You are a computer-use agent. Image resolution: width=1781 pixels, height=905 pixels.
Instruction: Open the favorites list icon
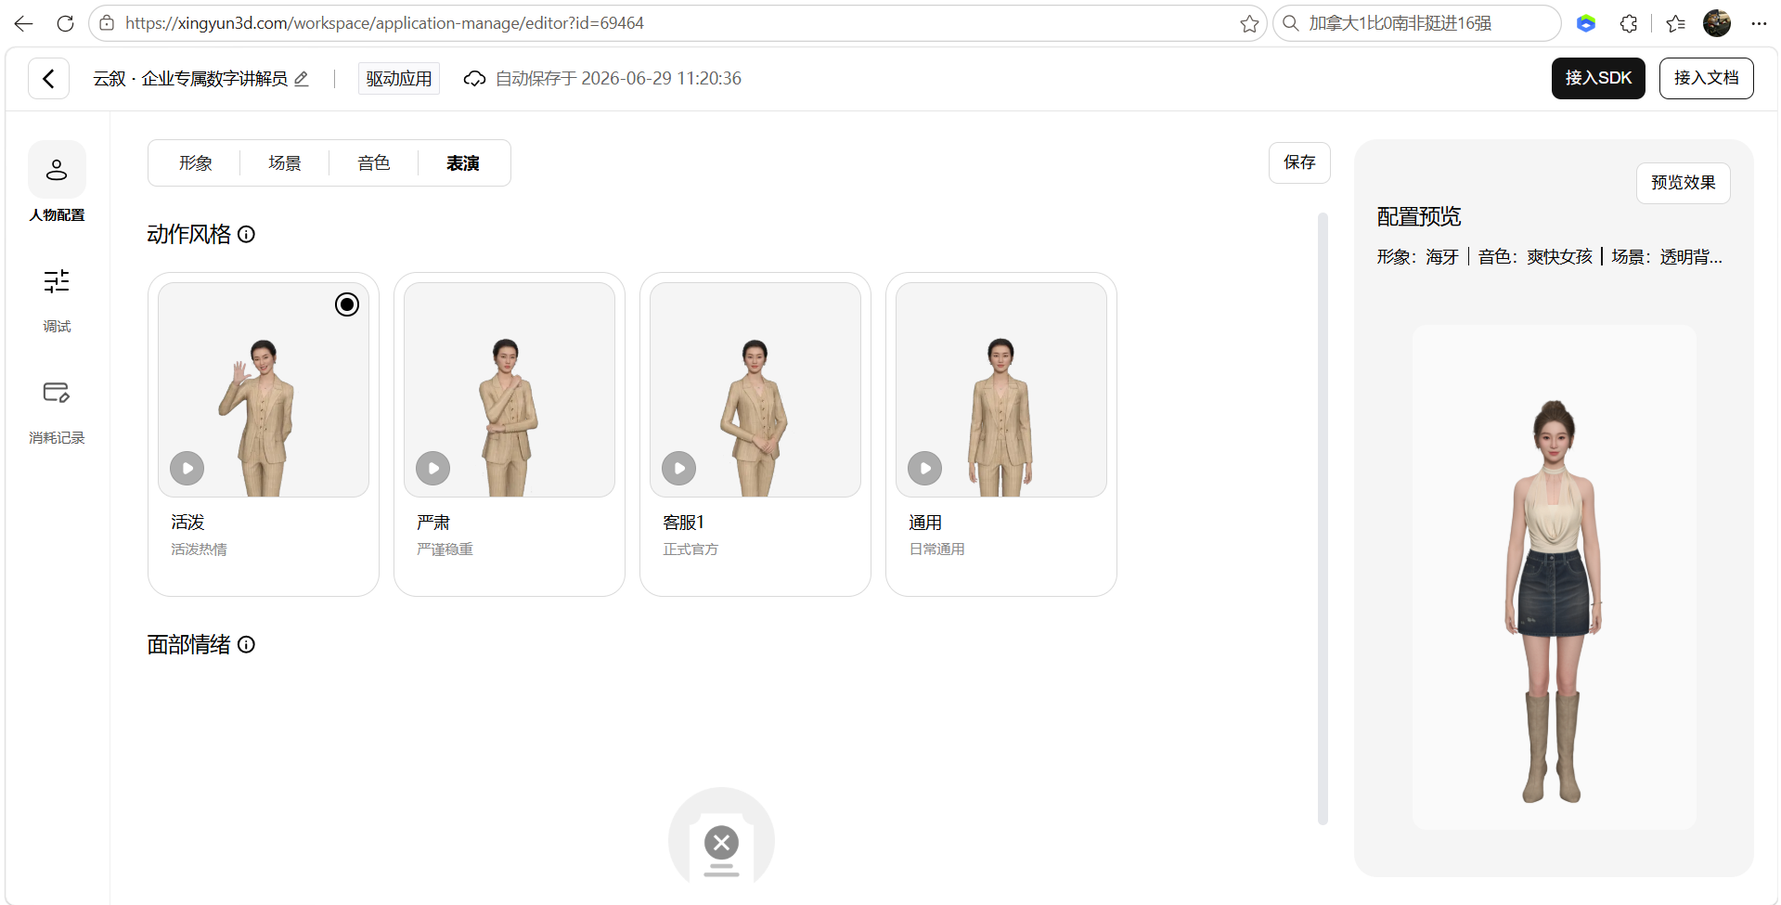click(x=1675, y=23)
